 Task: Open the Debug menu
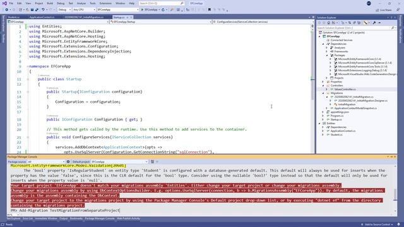(x=61, y=3)
